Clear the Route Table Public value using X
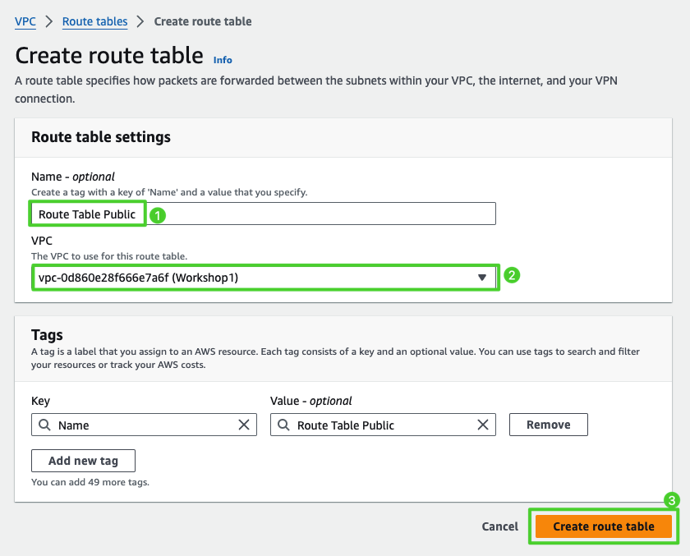This screenshot has height=556, width=690. coord(484,425)
